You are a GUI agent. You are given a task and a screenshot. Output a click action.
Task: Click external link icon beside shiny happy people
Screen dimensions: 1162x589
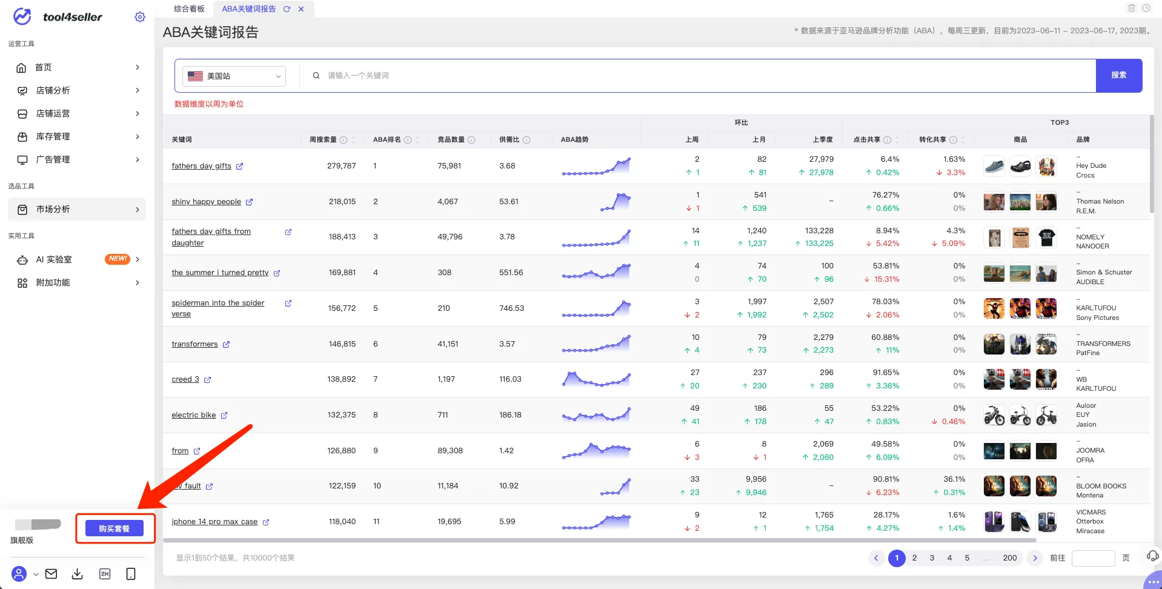[x=249, y=202]
